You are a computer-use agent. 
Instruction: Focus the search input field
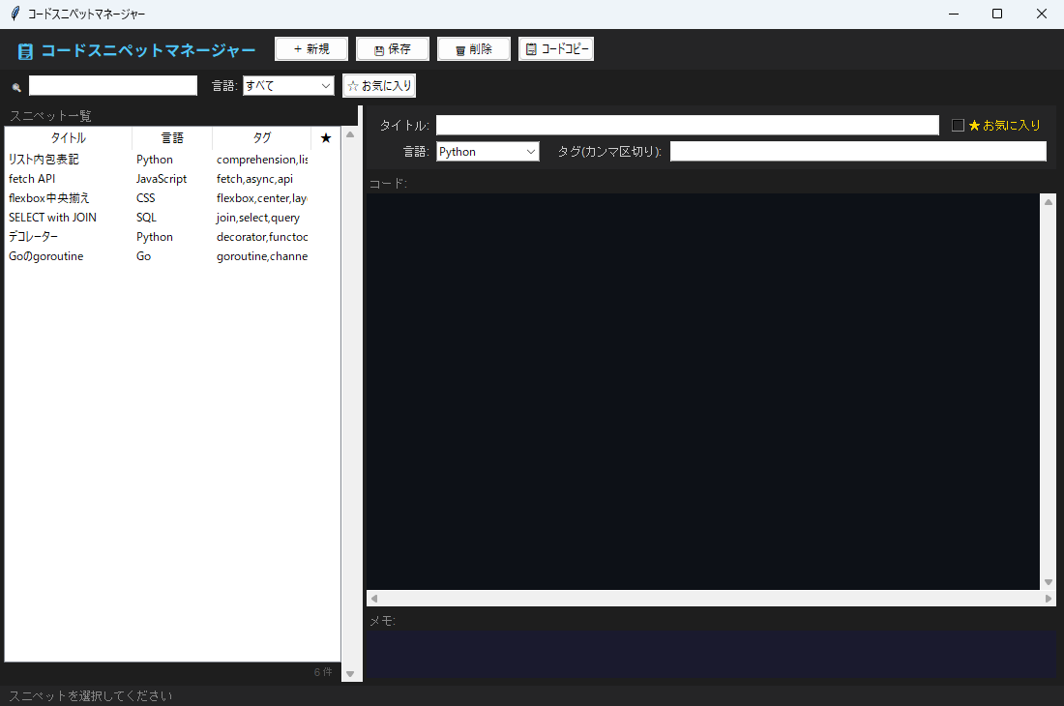click(x=112, y=85)
